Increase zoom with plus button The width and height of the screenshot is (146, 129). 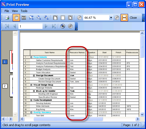click(x=117, y=18)
